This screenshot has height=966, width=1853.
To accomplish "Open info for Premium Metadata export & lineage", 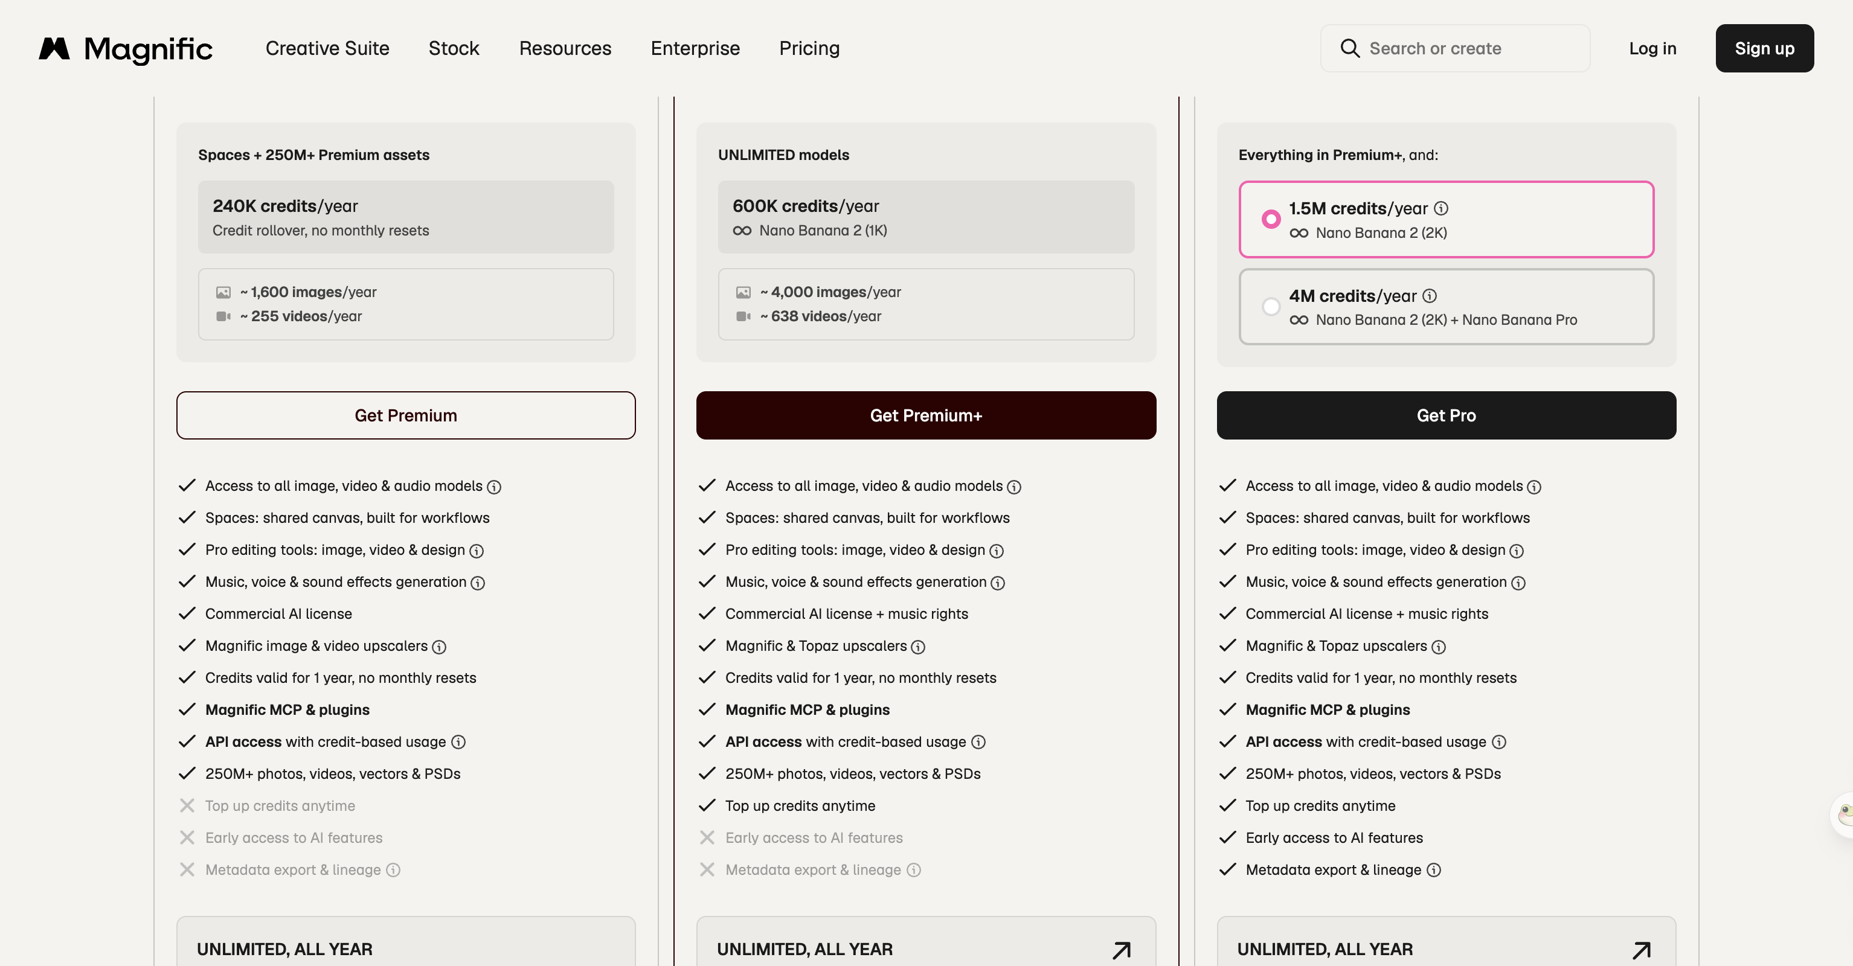I will click(393, 869).
